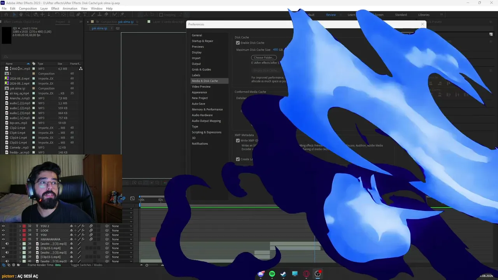Click the Choose Folder button
498x280 pixels.
(264, 58)
